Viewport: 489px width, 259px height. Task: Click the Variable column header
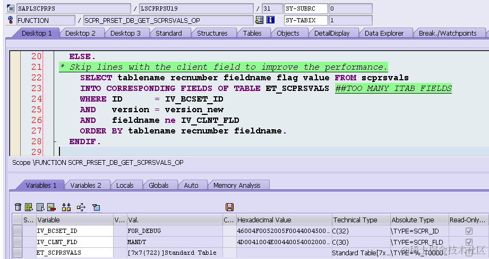click(x=74, y=220)
